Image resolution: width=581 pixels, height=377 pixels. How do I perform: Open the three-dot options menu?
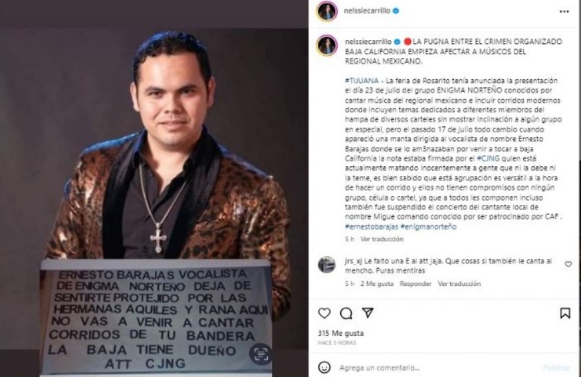(x=564, y=11)
